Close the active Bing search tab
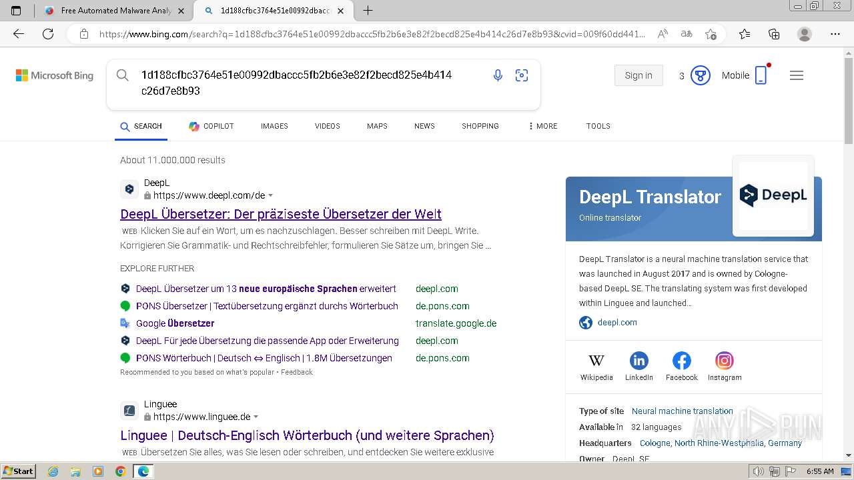Viewport: 854px width, 480px height. tap(341, 11)
